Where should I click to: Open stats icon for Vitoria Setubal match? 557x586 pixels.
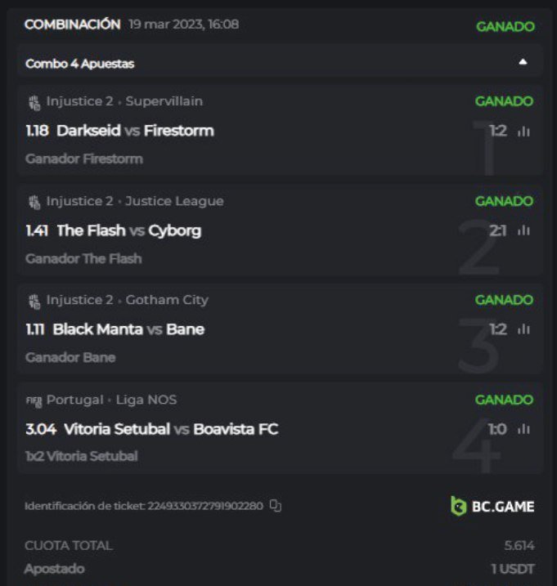click(x=523, y=429)
